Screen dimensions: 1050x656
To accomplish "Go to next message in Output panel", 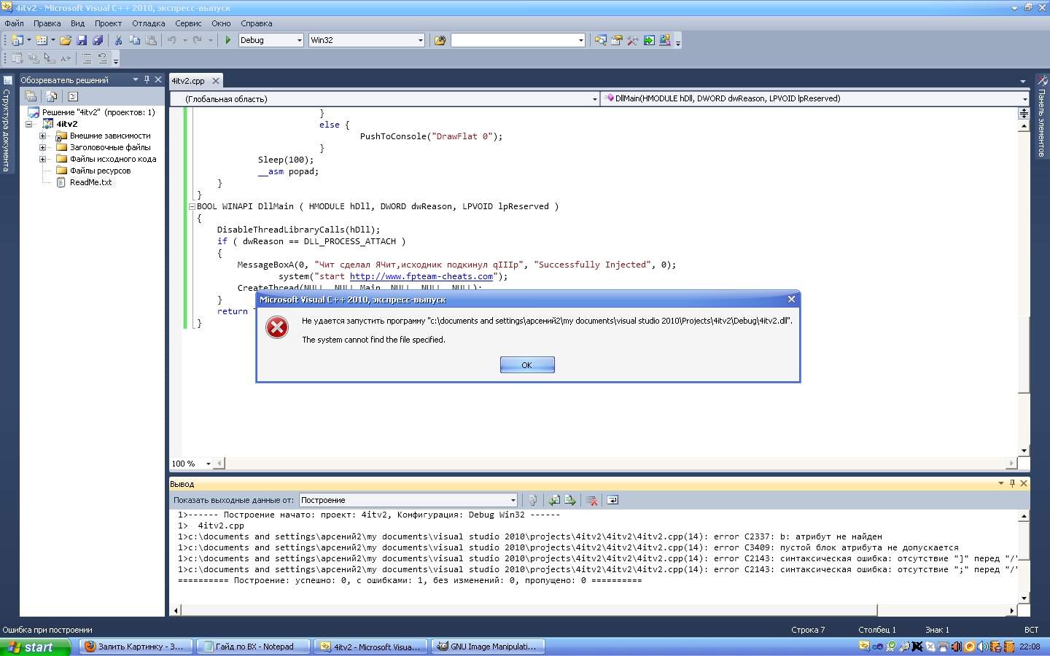I will click(570, 500).
